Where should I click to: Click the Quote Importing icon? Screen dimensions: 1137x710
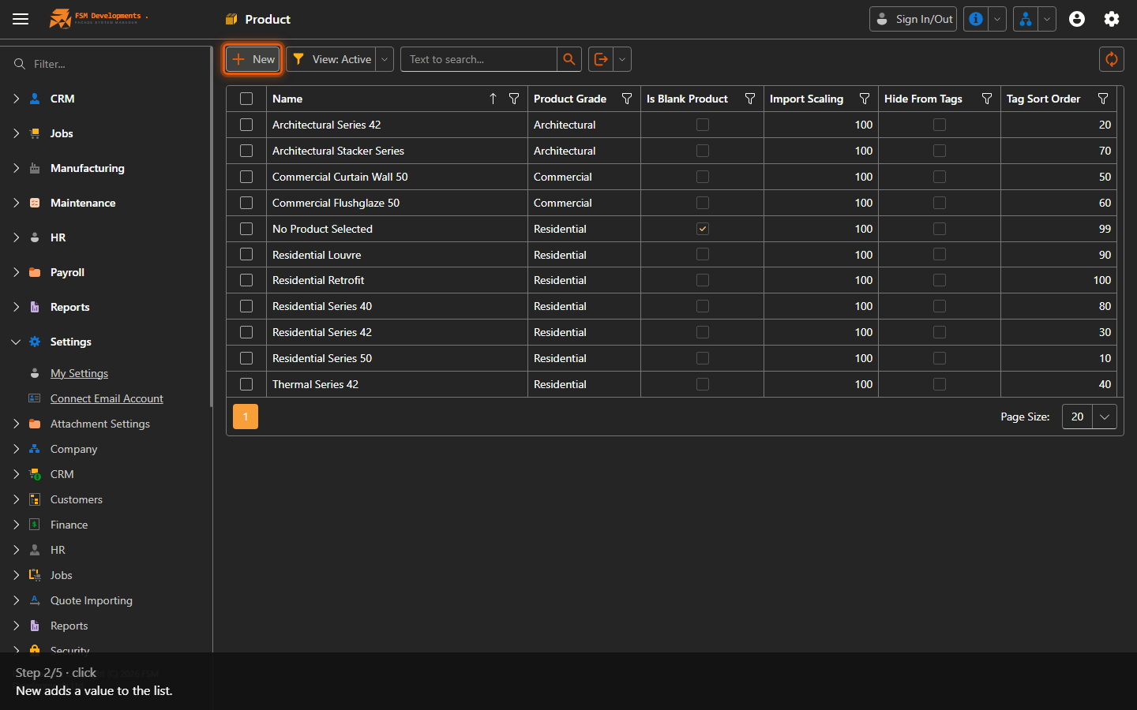[35, 600]
